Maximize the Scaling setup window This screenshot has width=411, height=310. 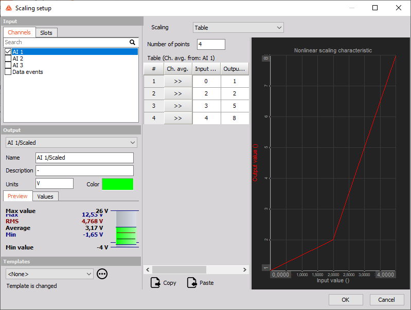click(375, 8)
